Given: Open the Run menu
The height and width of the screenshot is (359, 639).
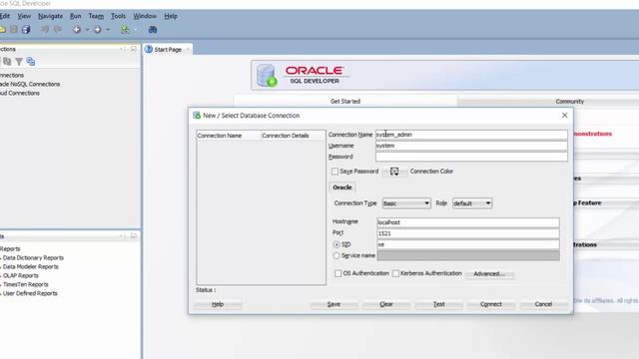Looking at the screenshot, I should 76,16.
